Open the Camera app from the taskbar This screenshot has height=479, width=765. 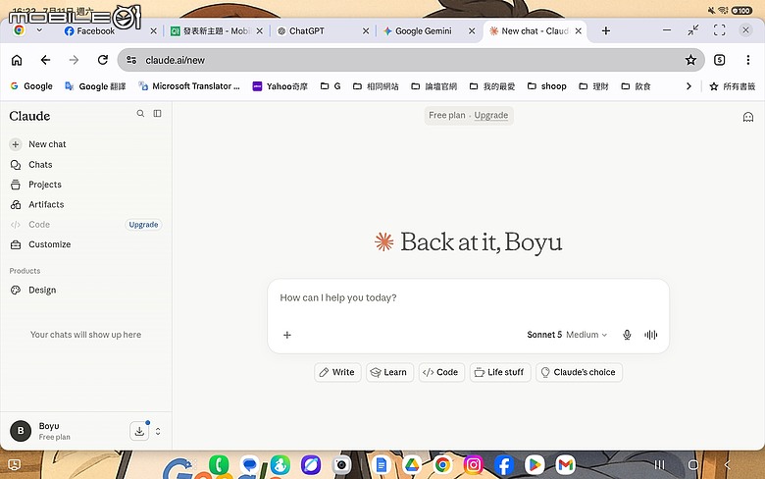point(341,465)
